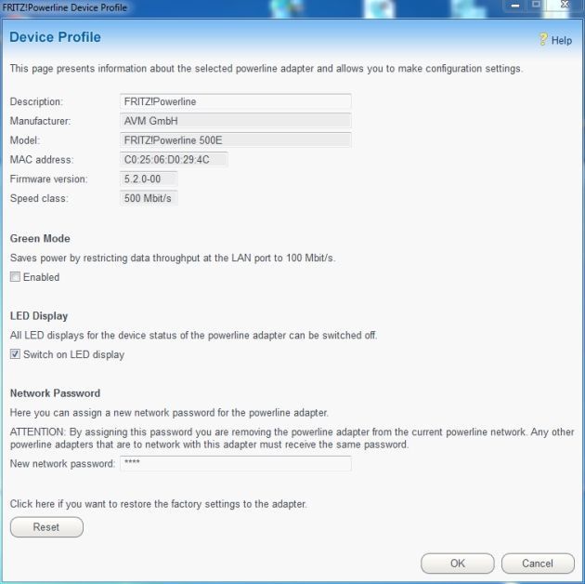This screenshot has height=584, width=585.
Task: Uncheck Switch on LED display
Action: click(x=15, y=354)
